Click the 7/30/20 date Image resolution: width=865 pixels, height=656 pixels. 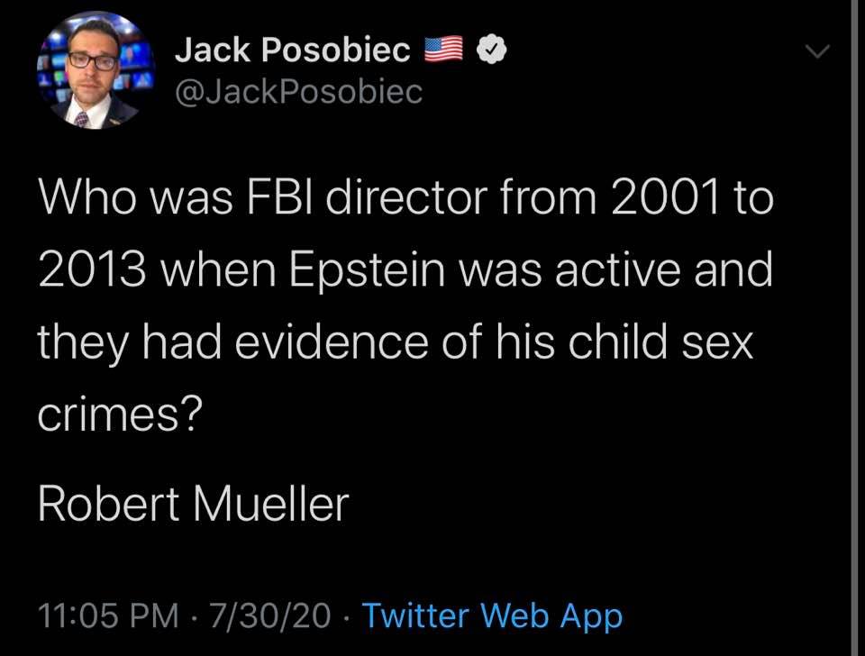pos(269,616)
